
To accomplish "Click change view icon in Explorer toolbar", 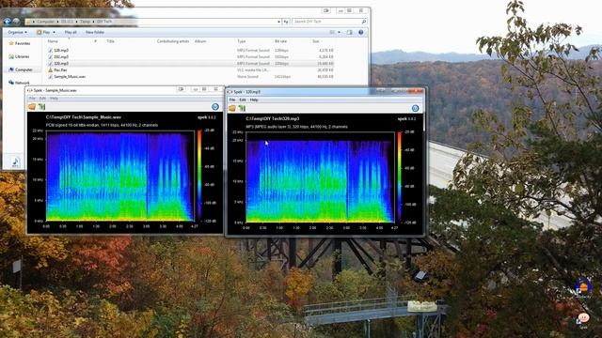I will 332,32.
